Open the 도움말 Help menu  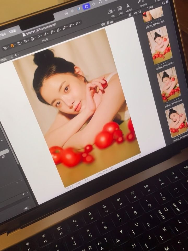(12, 31)
